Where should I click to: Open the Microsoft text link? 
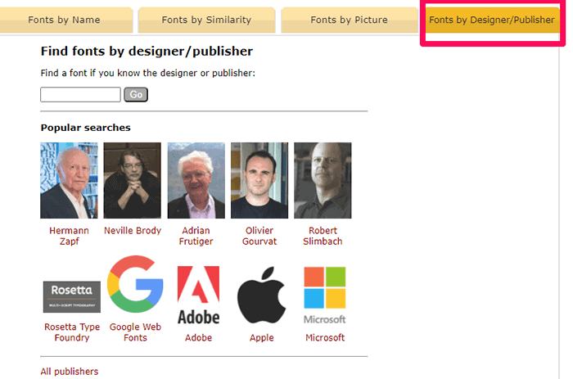point(325,338)
